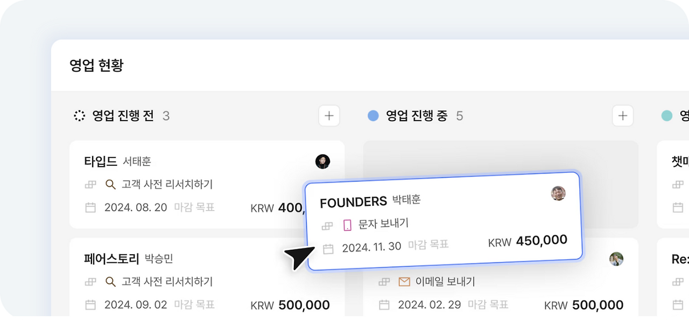Click the blue status dot for 영업 진행 중
689x320 pixels.
point(373,116)
